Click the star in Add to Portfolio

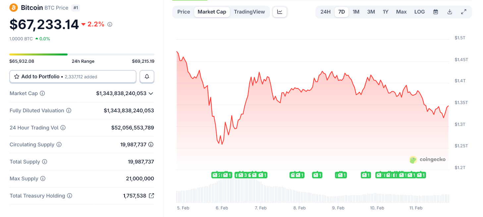click(16, 76)
